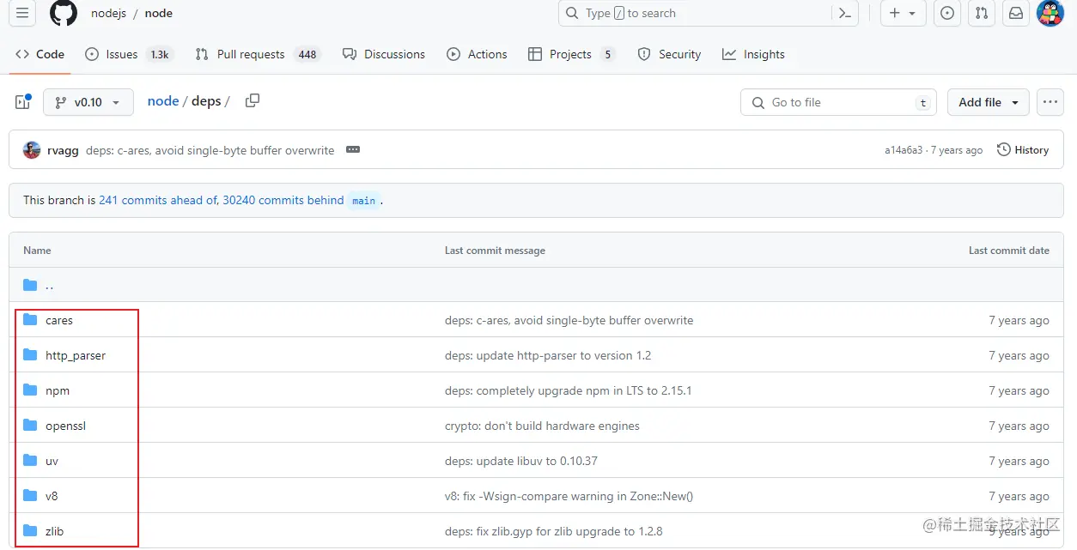Switch to the Code tab
Image resolution: width=1077 pixels, height=550 pixels.
tap(40, 54)
